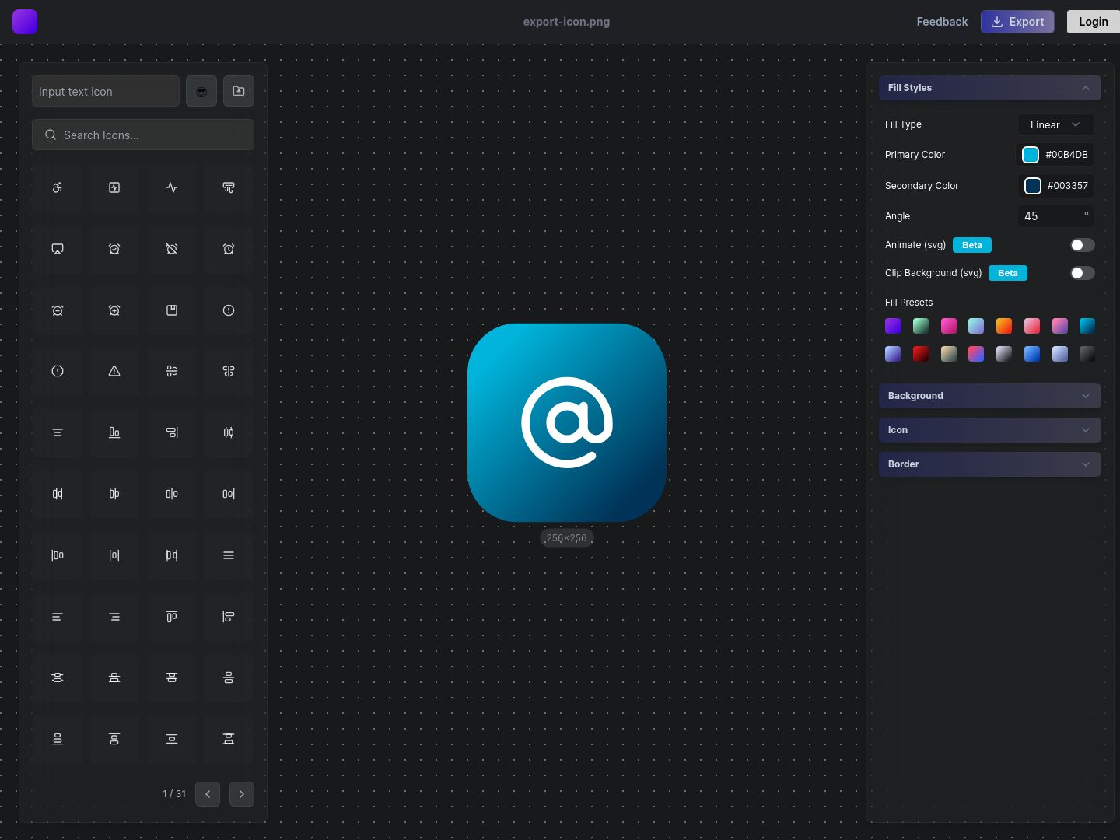Select the plain alarm clock icon

coord(229,249)
